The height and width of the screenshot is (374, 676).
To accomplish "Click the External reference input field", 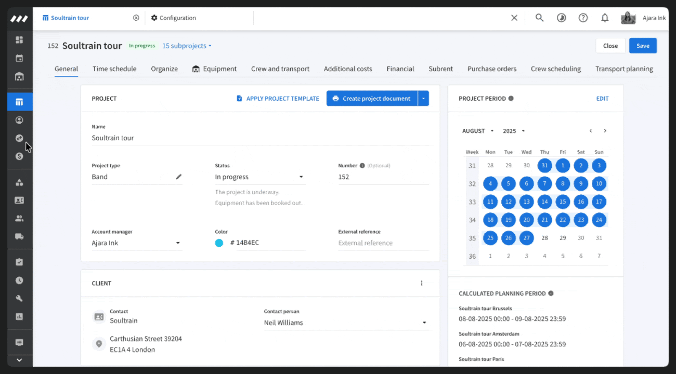I will [384, 243].
